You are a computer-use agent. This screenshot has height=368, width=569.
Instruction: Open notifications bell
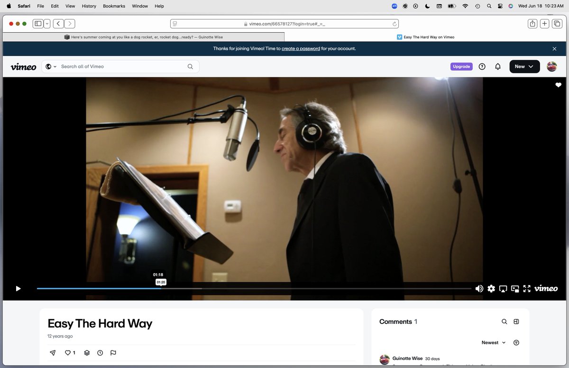pyautogui.click(x=498, y=66)
